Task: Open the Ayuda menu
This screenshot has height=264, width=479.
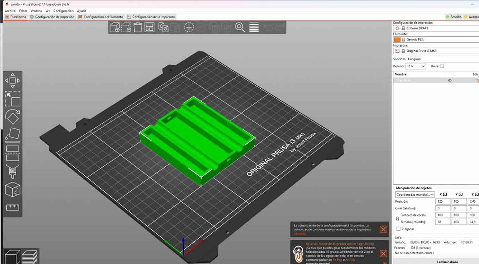Action: [82, 11]
